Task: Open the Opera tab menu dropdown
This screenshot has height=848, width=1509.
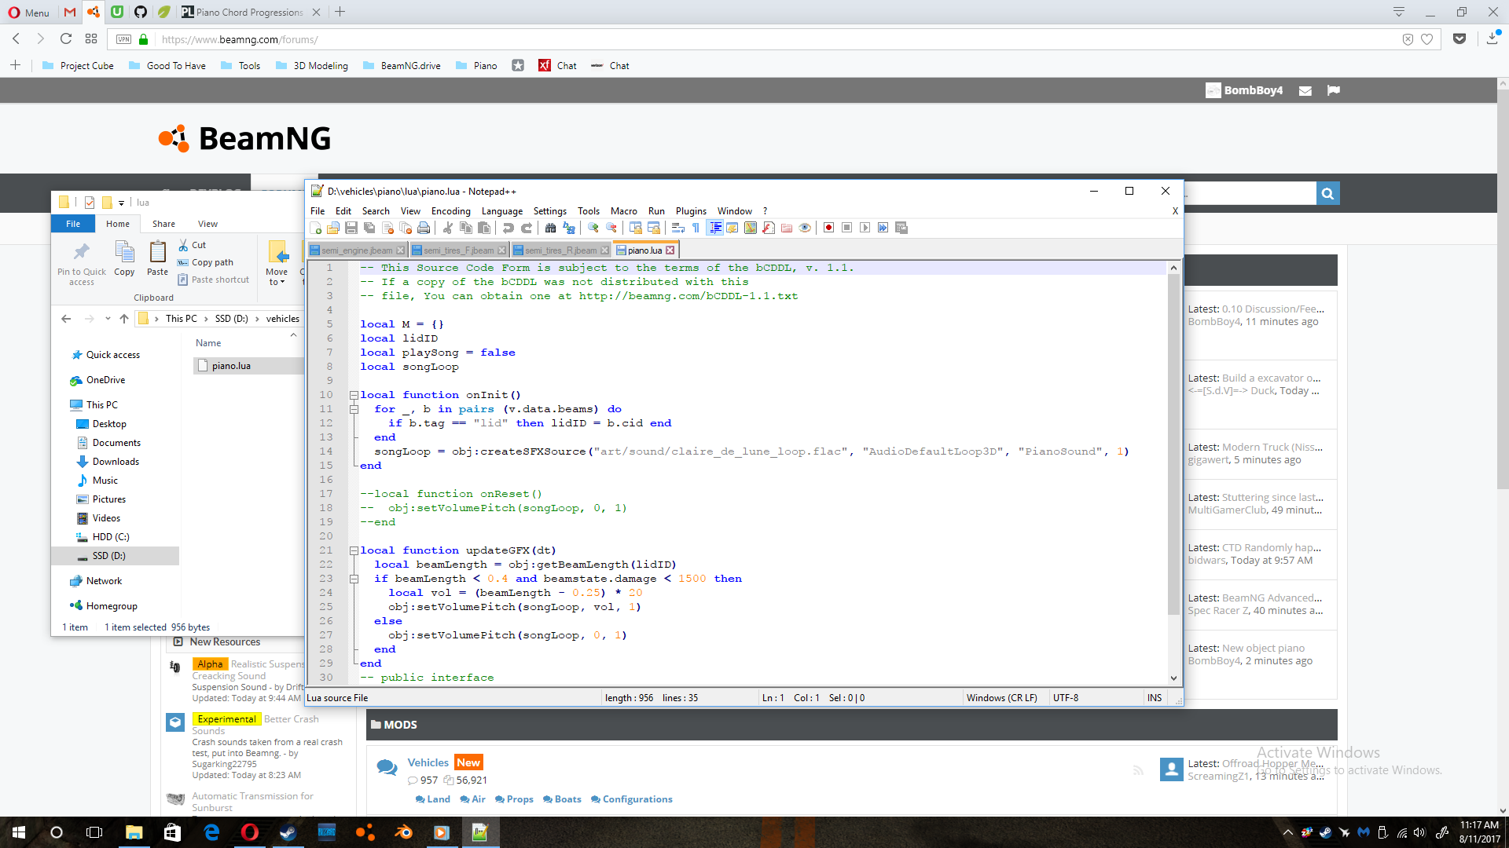Action: pos(1399,12)
